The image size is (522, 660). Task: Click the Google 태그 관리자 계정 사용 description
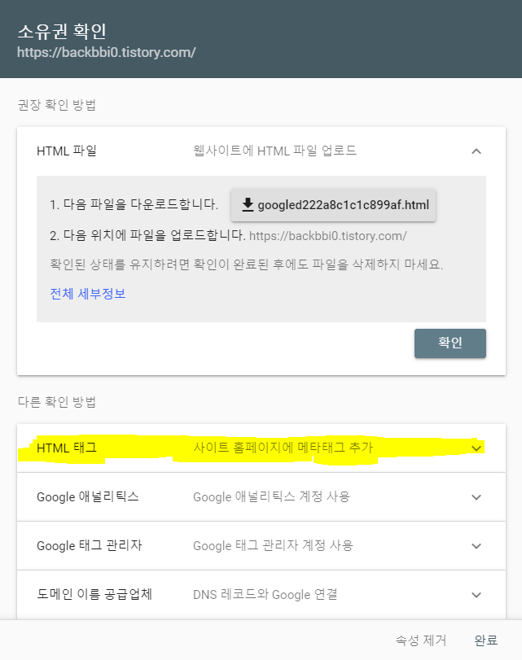click(273, 545)
